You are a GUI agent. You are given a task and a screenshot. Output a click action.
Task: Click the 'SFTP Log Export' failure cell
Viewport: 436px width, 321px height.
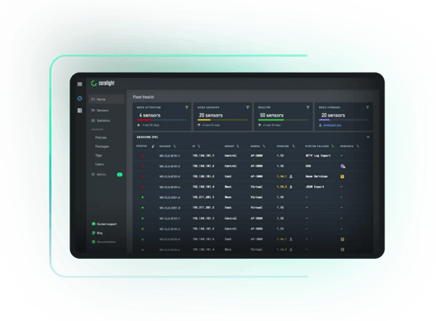tap(318, 156)
